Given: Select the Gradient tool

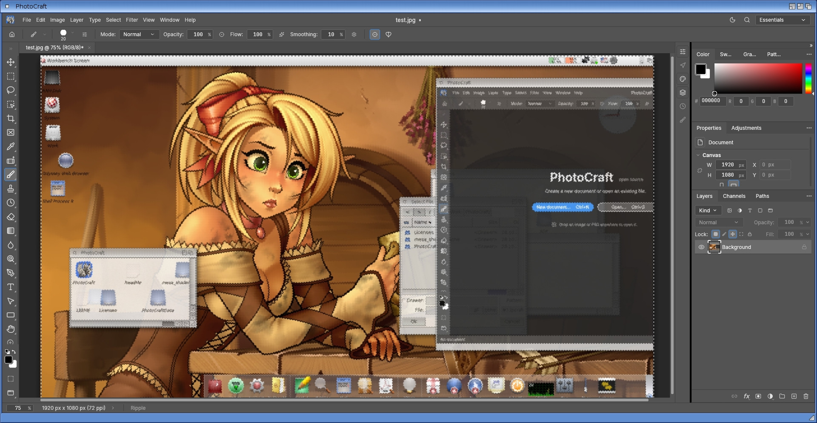Looking at the screenshot, I should pyautogui.click(x=11, y=231).
